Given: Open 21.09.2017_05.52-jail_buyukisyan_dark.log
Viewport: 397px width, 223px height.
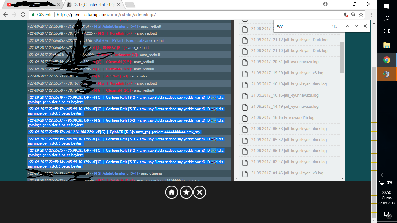Looking at the screenshot, I should pos(289,140).
